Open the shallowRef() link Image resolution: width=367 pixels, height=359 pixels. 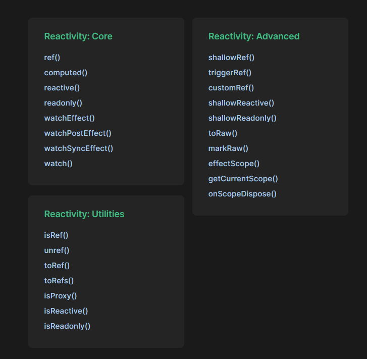point(231,58)
